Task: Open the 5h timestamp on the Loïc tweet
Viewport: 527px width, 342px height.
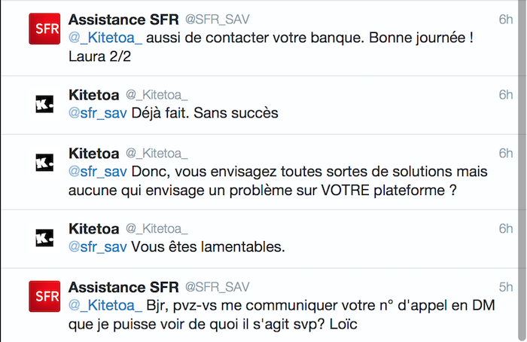Action: click(x=505, y=287)
